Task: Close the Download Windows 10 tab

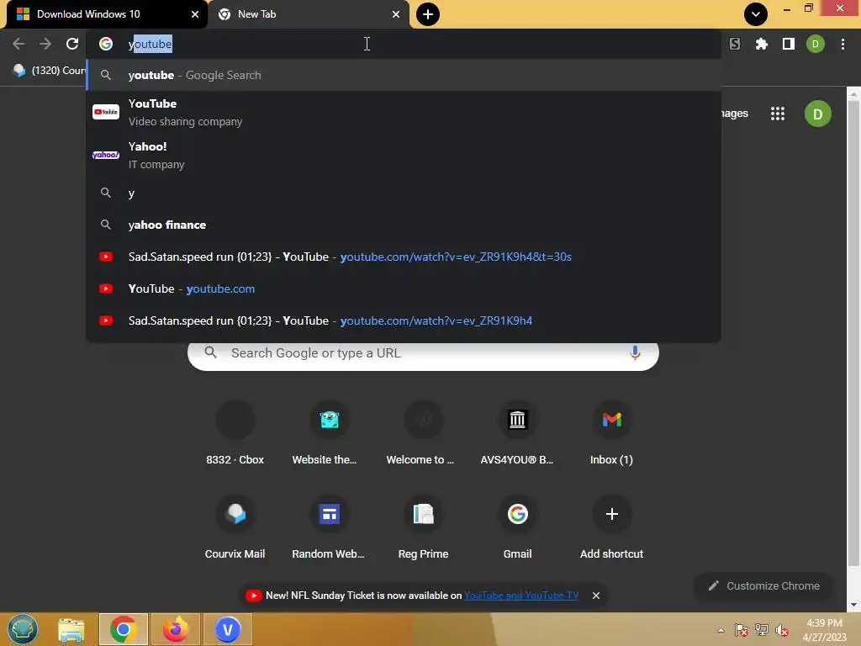Action: pyautogui.click(x=195, y=14)
